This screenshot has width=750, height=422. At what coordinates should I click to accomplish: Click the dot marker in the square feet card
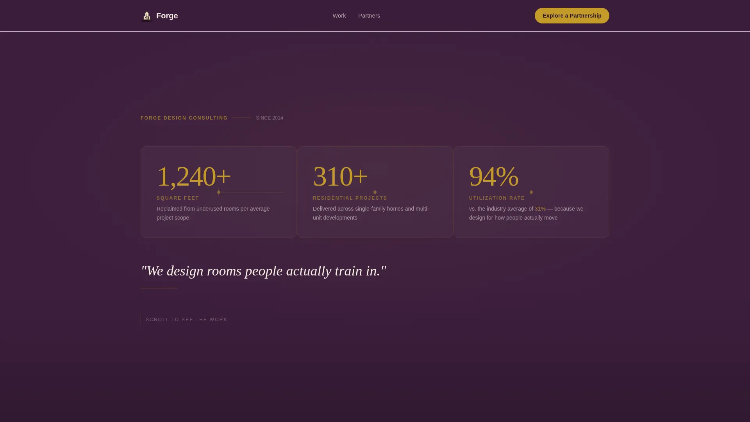coord(219,192)
